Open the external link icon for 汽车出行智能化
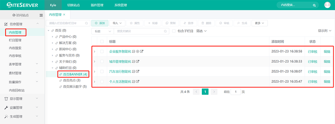The height and width of the screenshot is (124, 335). coord(138,71)
